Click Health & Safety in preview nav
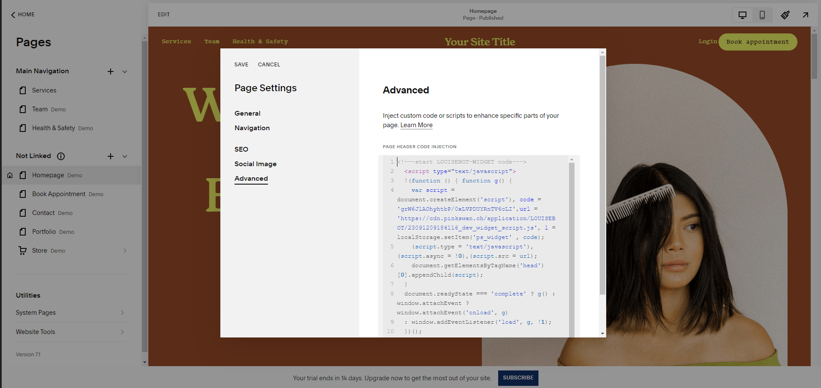The image size is (821, 388). click(x=260, y=42)
